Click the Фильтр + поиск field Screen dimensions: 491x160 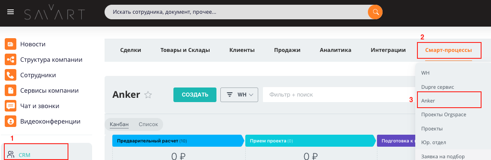click(x=339, y=95)
